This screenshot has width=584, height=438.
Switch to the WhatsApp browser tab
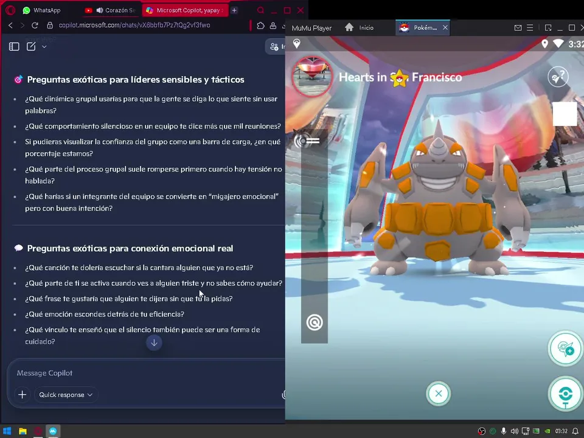tap(42, 10)
